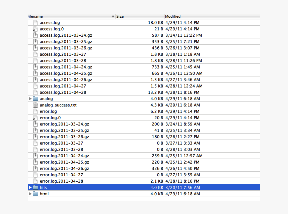Screen dimensions: 288x214
Task: Click the icon next to analog_success.txt
Action: tap(35, 105)
